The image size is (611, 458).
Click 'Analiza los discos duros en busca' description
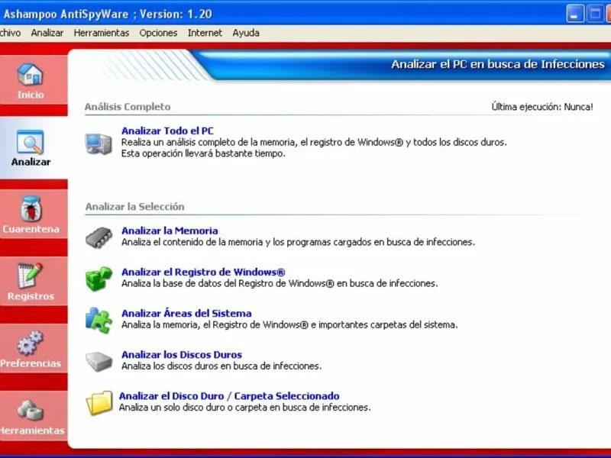(221, 366)
